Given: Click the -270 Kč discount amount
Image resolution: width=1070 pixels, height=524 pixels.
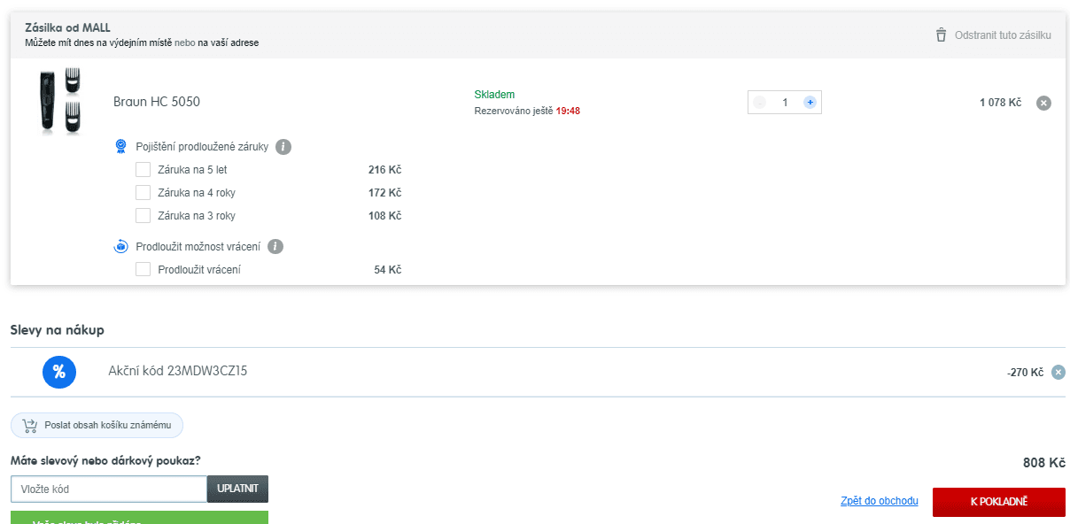Looking at the screenshot, I should (1025, 373).
